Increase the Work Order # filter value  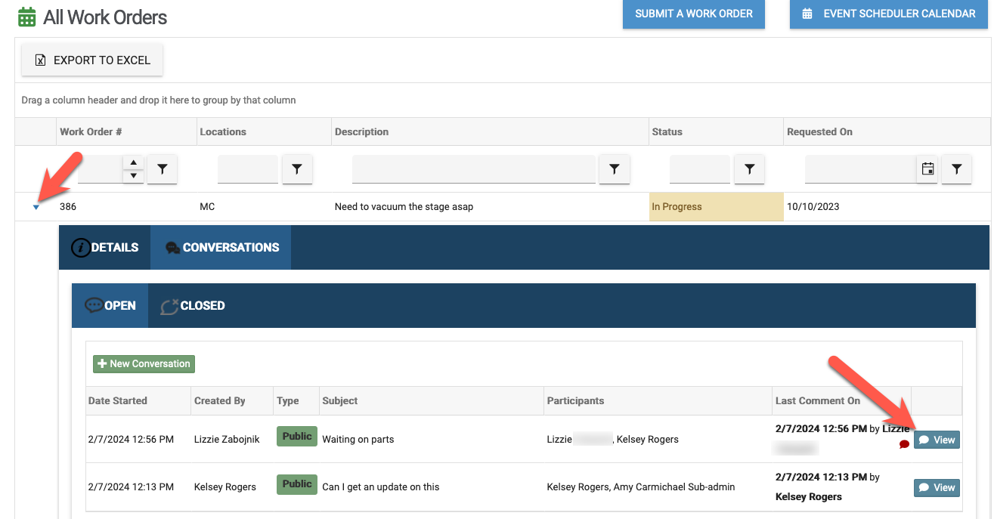point(133,162)
